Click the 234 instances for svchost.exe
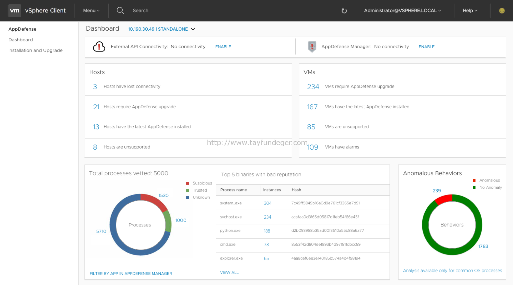This screenshot has height=285, width=513. [267, 217]
